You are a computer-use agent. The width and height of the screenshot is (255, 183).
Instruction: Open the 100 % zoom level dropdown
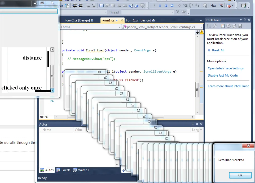[53, 117]
